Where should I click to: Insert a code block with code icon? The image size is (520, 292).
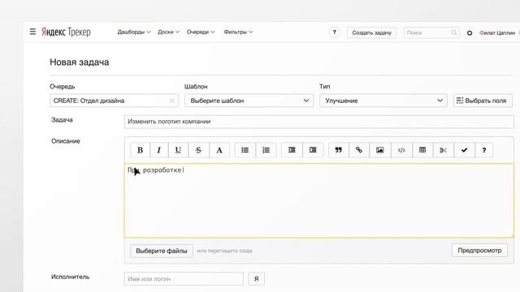tap(401, 150)
